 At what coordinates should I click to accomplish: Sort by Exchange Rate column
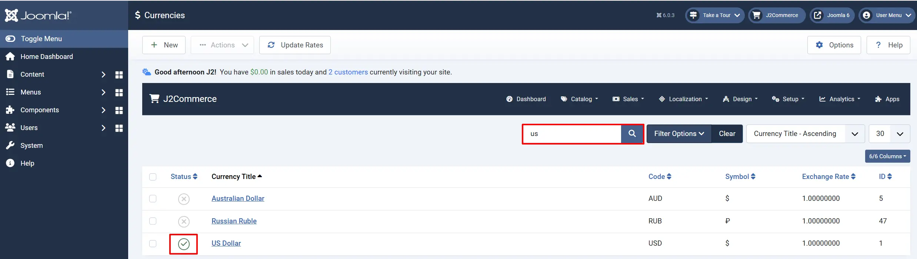(828, 177)
